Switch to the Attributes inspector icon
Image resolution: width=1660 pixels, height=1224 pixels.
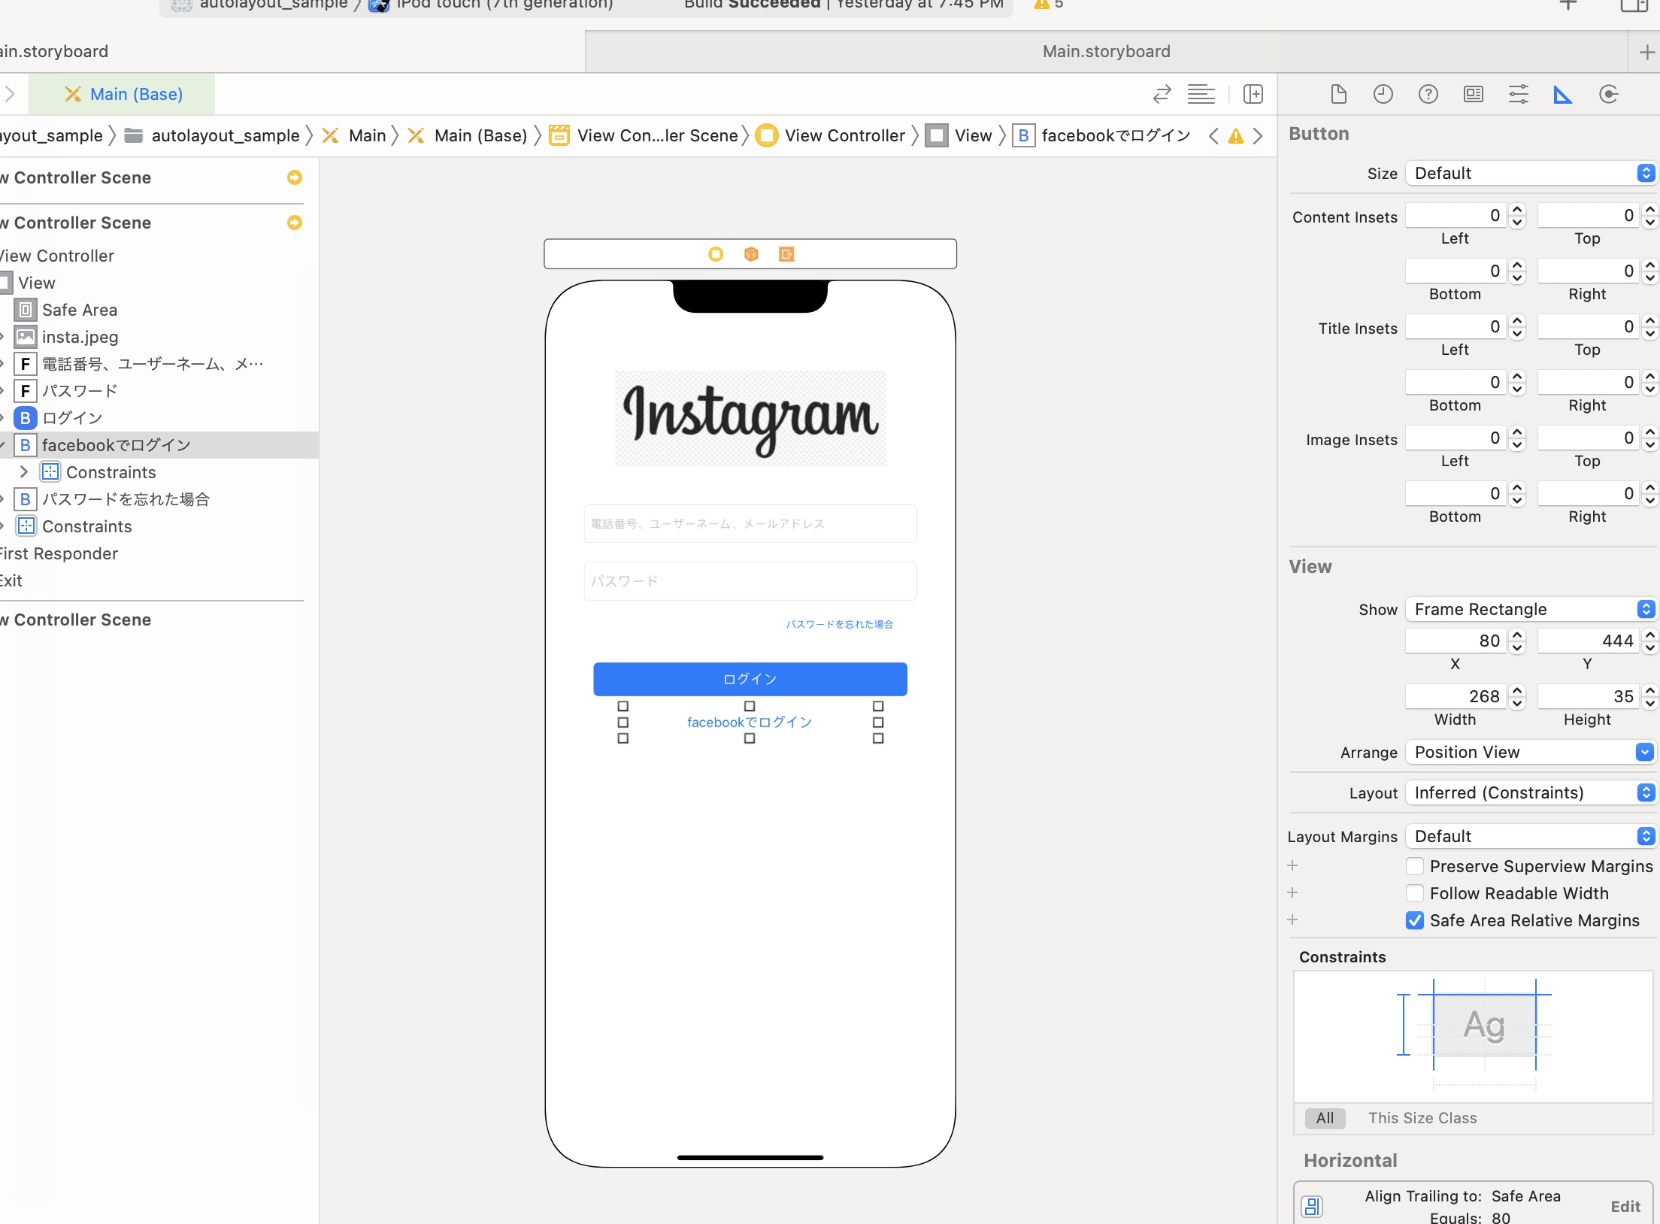(x=1519, y=94)
